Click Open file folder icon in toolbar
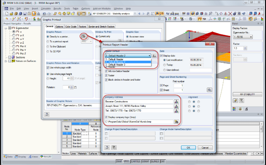This screenshot has height=165, width=266. pos(11,14)
